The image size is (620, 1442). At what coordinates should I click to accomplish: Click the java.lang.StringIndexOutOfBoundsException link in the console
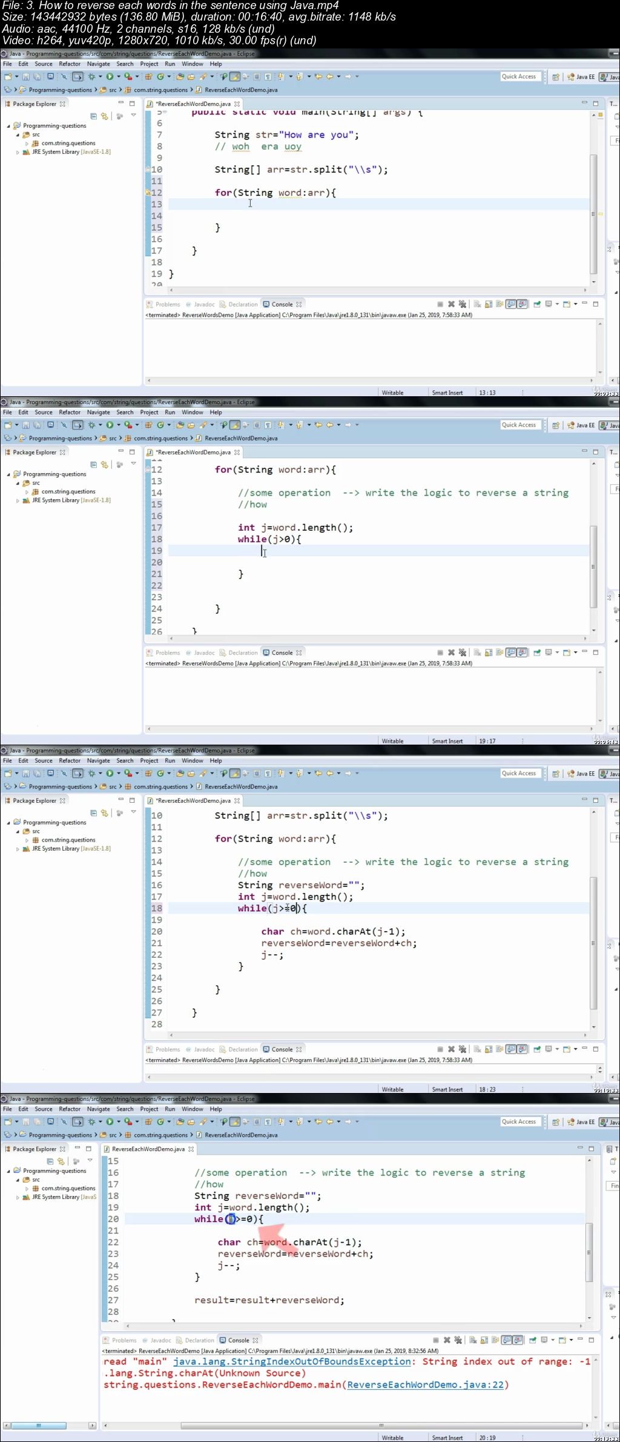292,1361
